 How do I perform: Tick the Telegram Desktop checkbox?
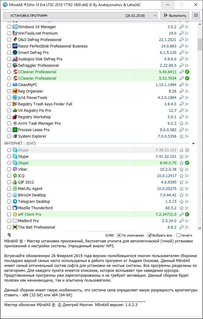coord(9,202)
